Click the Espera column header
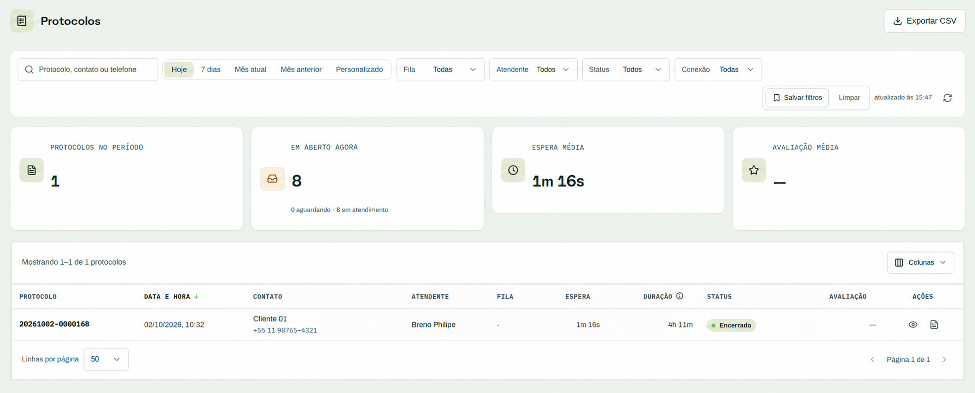The height and width of the screenshot is (393, 975). (578, 296)
